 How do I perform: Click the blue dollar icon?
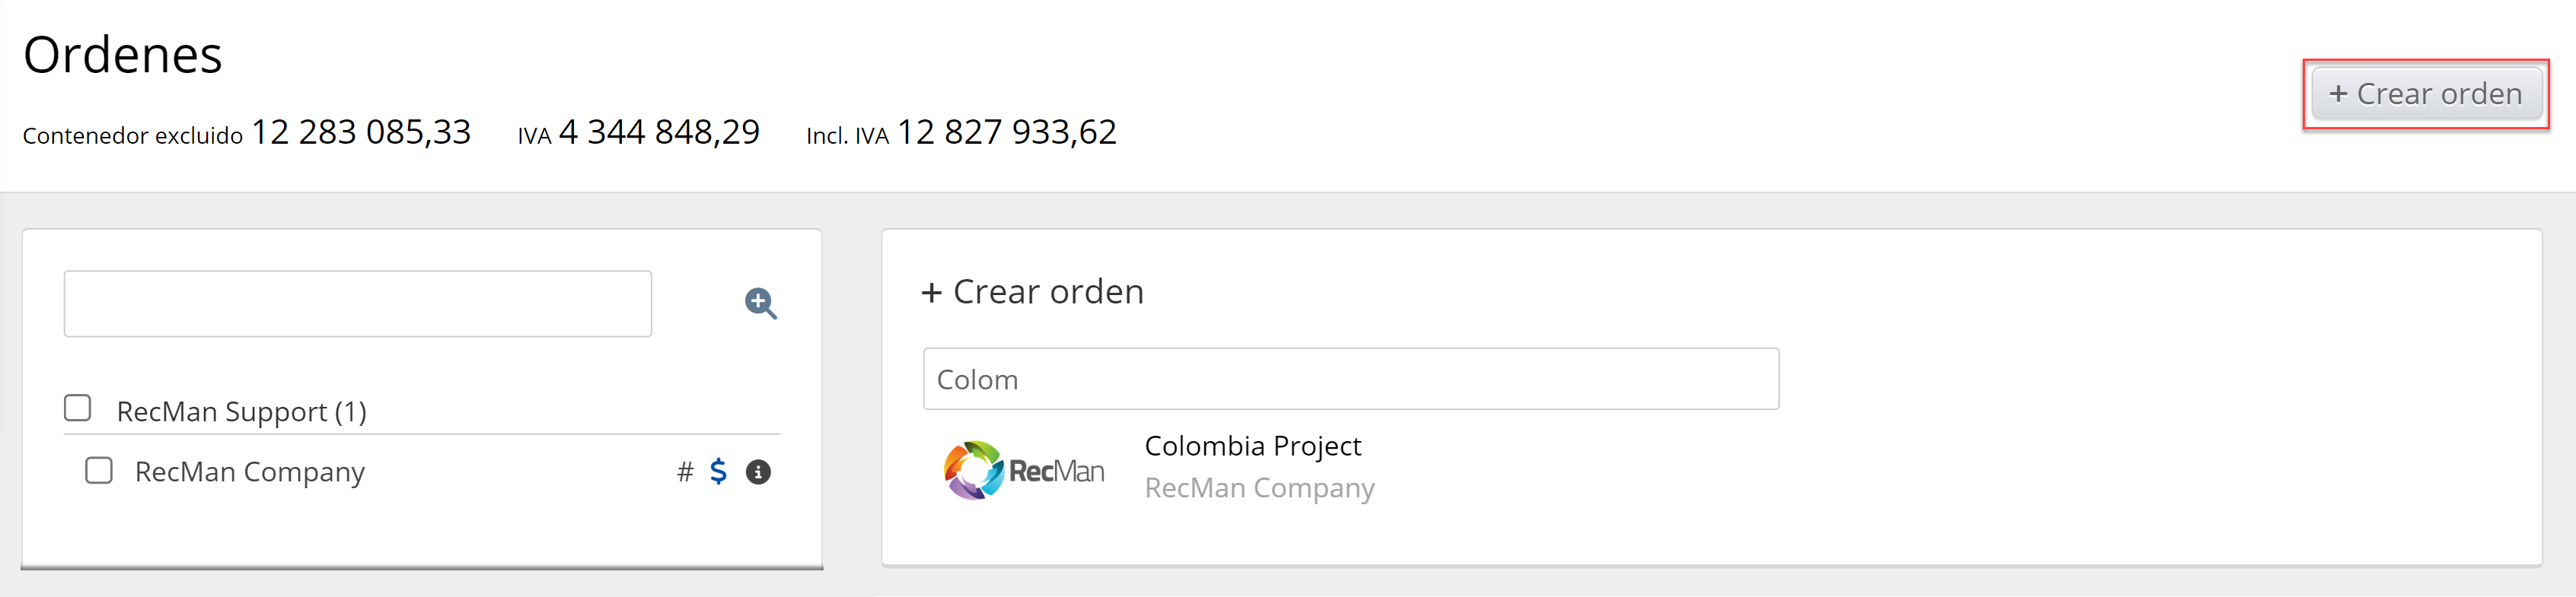pos(718,472)
